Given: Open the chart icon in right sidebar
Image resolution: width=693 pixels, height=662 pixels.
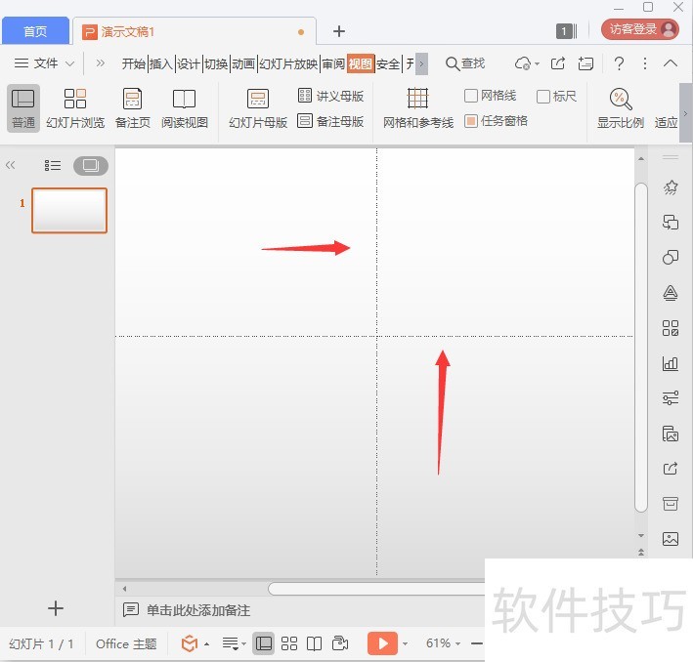Looking at the screenshot, I should click(670, 363).
